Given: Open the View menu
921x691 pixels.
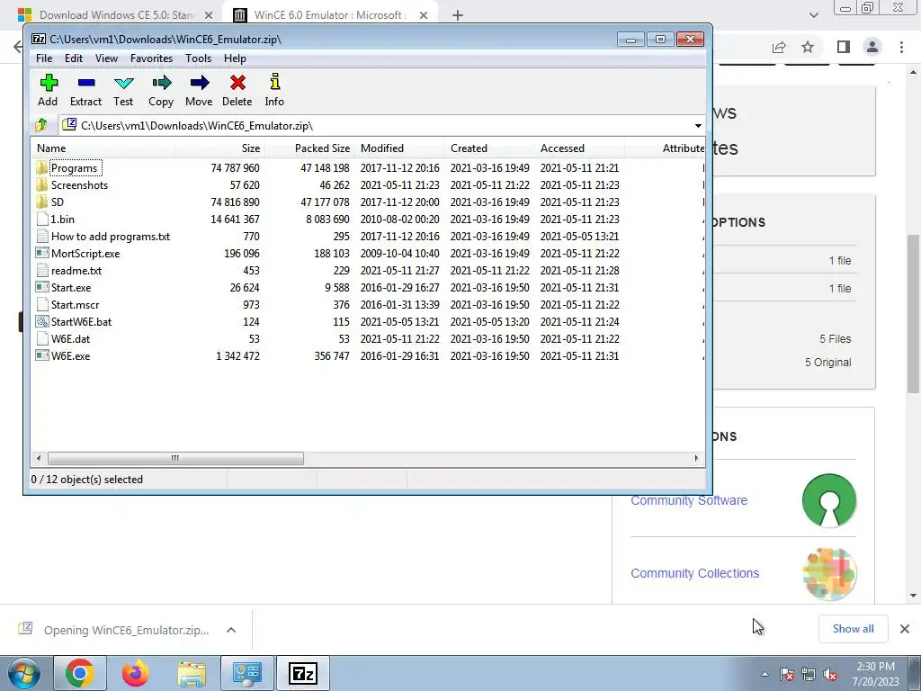Looking at the screenshot, I should pyautogui.click(x=106, y=58).
